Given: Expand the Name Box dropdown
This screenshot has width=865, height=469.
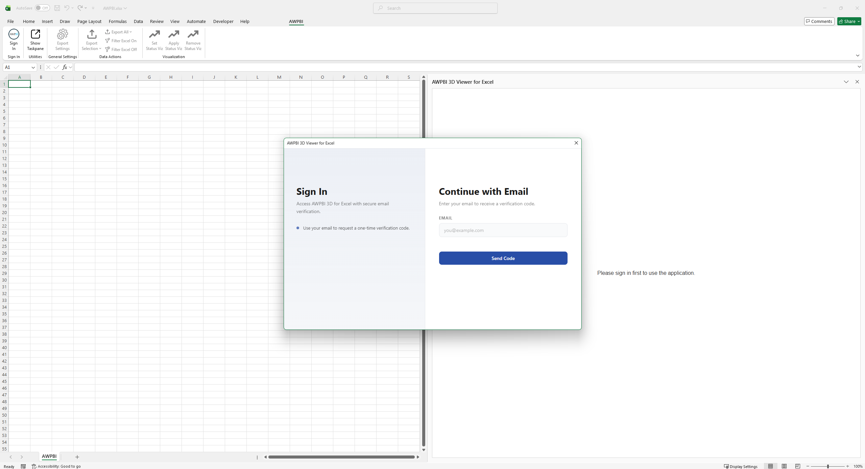Looking at the screenshot, I should pos(33,67).
